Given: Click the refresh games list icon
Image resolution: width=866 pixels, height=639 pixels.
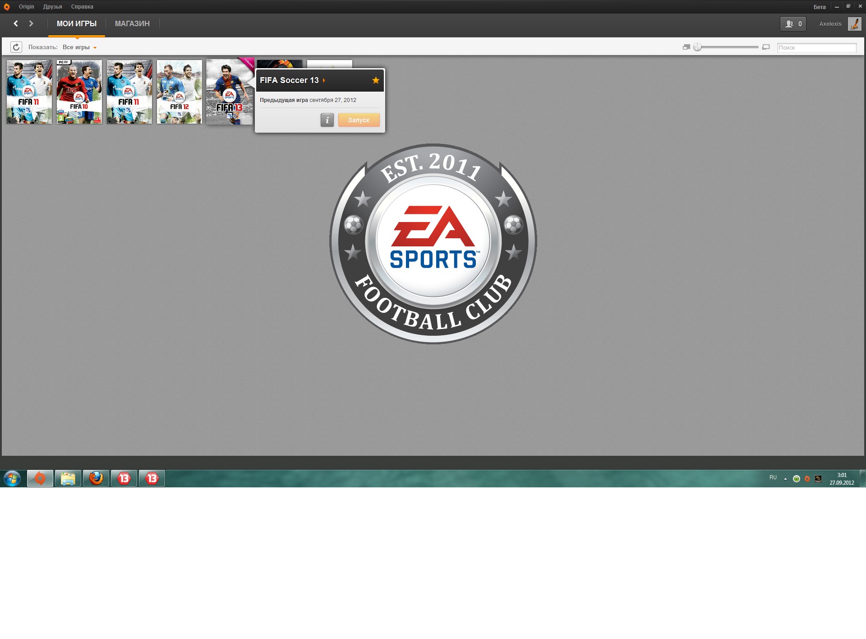Looking at the screenshot, I should coord(16,47).
